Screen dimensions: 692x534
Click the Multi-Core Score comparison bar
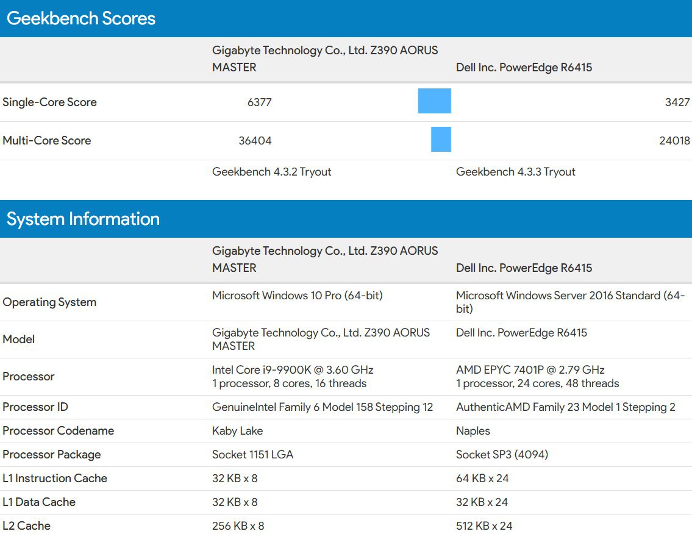coord(441,139)
